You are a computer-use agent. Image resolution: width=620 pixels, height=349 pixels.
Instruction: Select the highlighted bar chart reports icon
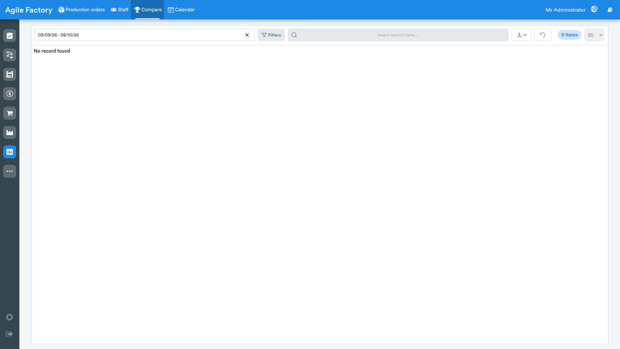click(10, 152)
